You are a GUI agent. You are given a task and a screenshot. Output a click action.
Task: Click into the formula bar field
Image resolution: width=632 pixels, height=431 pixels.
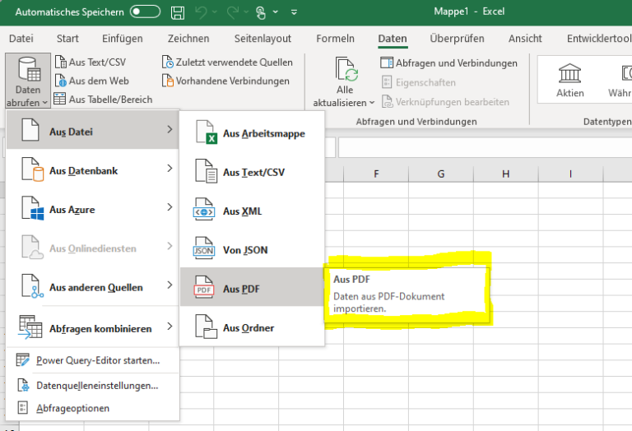pos(485,147)
